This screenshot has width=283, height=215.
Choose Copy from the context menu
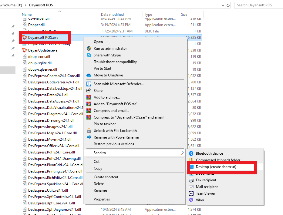tap(98, 168)
